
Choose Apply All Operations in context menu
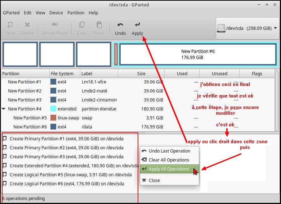(169, 169)
